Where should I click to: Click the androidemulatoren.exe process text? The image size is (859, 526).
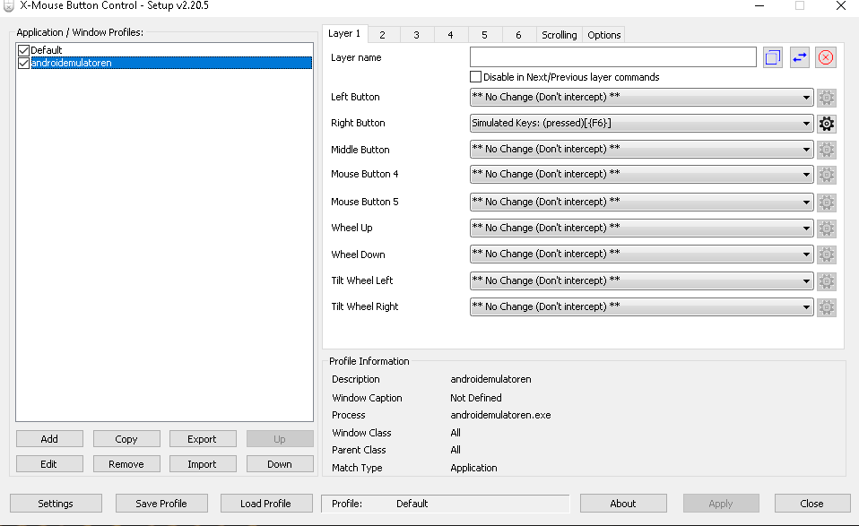(500, 415)
